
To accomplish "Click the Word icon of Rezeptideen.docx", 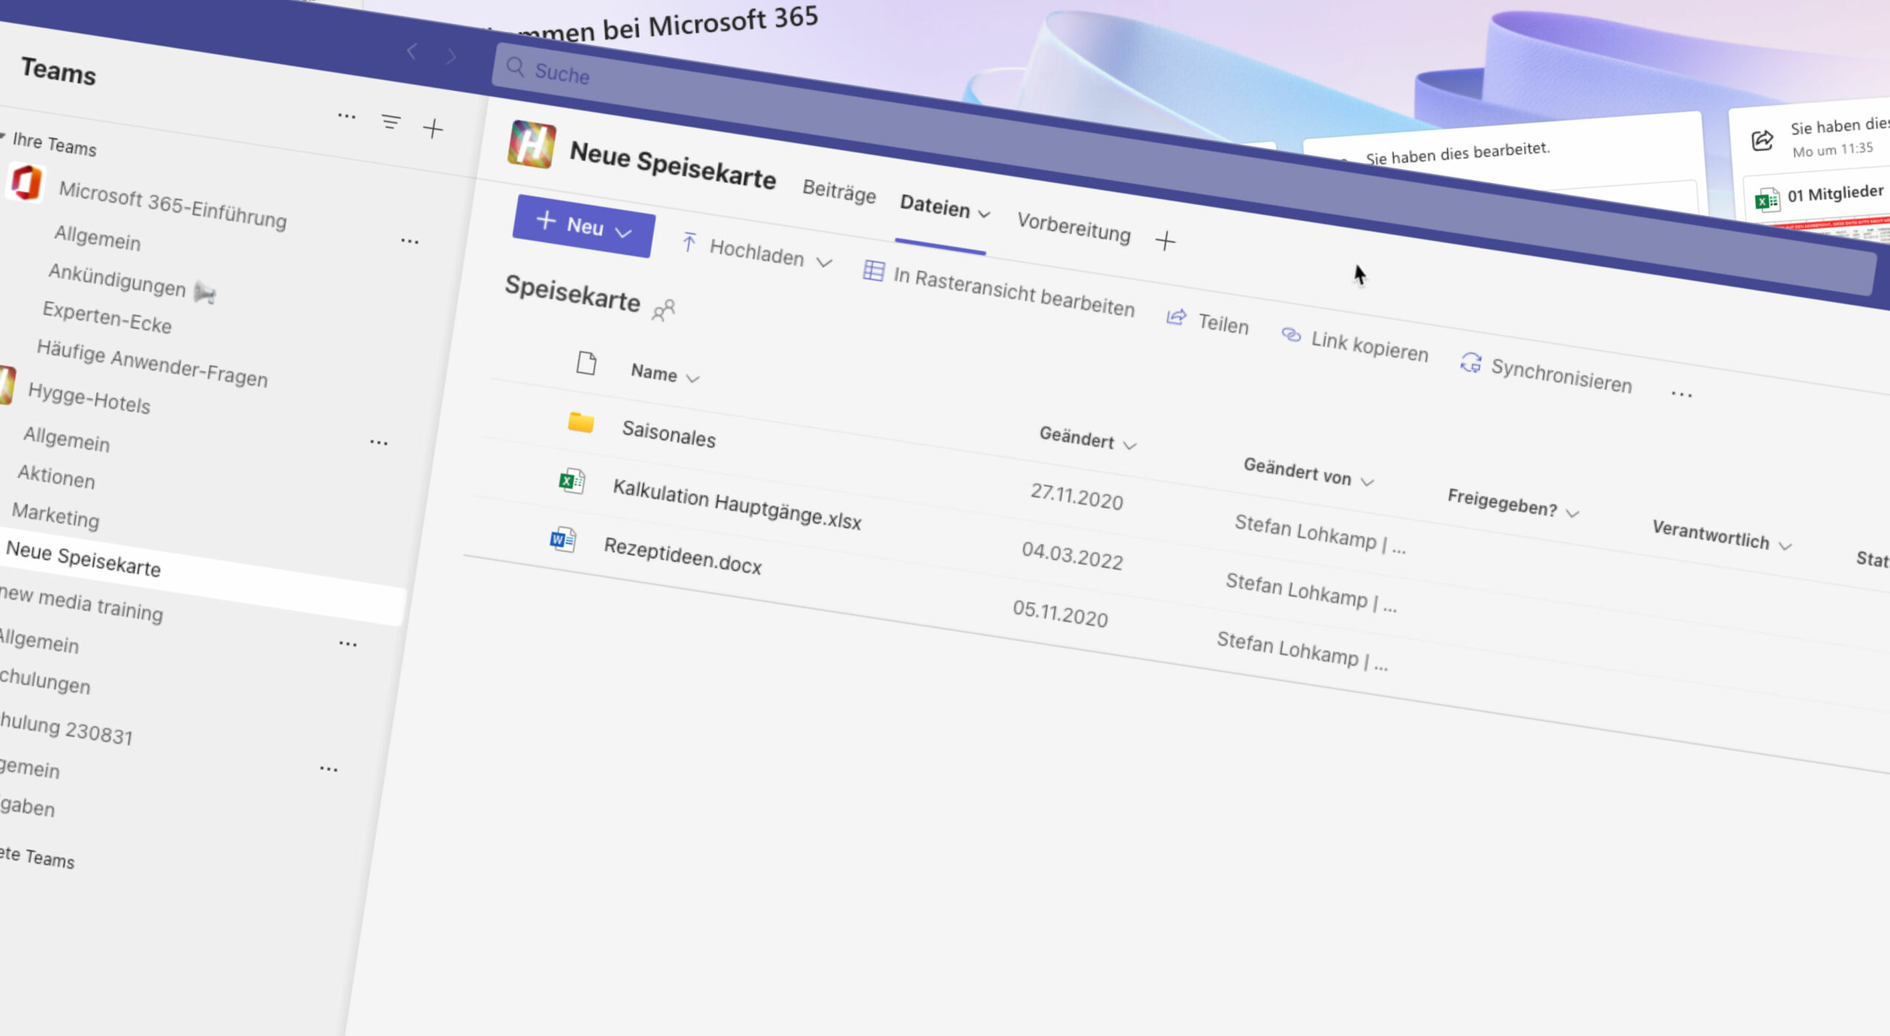I will click(x=563, y=540).
